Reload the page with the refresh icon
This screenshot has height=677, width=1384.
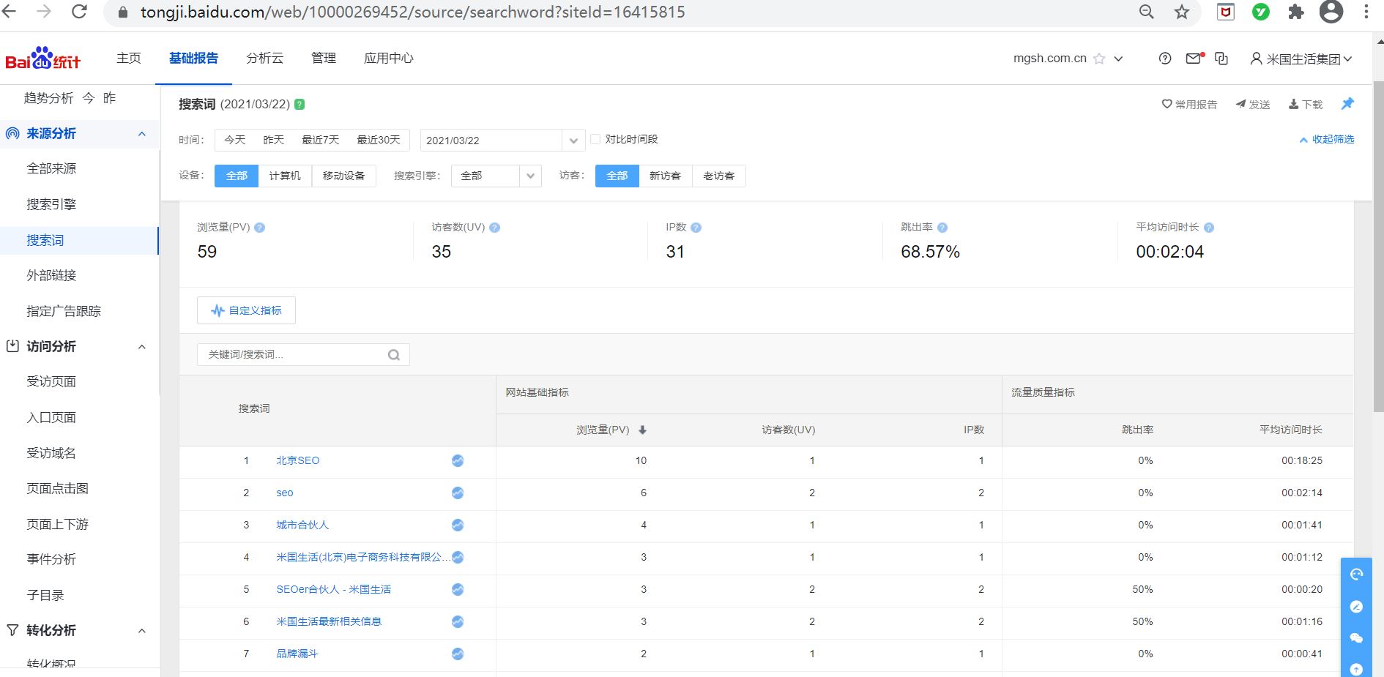coord(79,12)
